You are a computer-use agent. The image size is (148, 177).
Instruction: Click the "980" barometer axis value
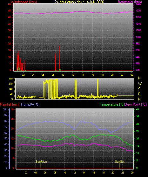[138, 63]
